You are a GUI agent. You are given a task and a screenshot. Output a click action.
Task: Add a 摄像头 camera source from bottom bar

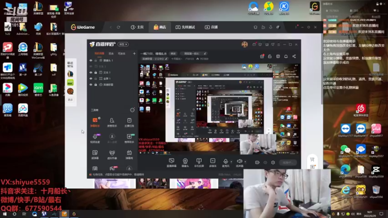pos(185,163)
